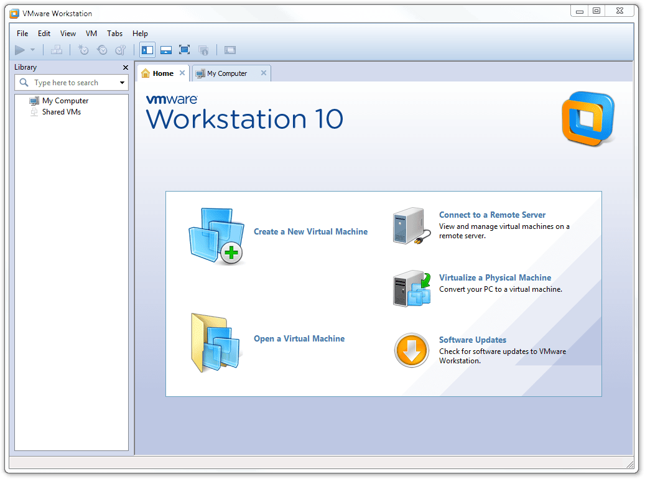645x479 pixels.
Task: Click Virtualize a Physical Machine link
Action: (x=495, y=278)
